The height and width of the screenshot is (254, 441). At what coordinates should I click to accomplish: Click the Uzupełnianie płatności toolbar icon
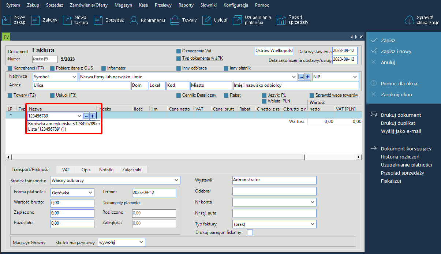(x=238, y=20)
